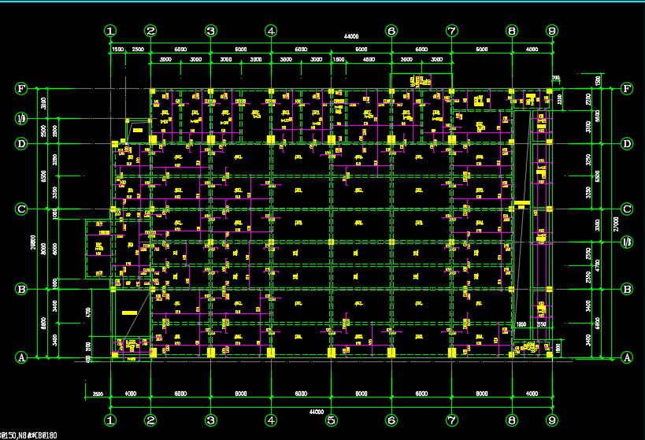The image size is (645, 440).
Task: Select the 44000 overall dimension at bottom
Action: (317, 412)
